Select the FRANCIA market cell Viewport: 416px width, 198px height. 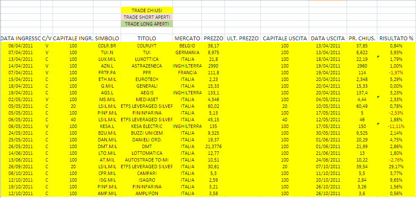187,73
